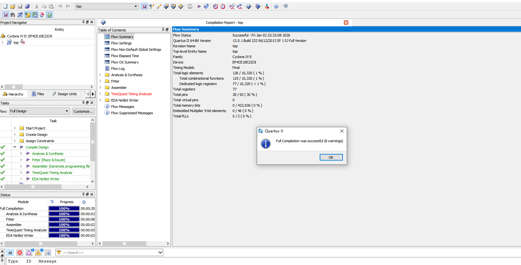Open Flow Messages report
Image resolution: width=521 pixels, height=265 pixels.
pos(123,107)
